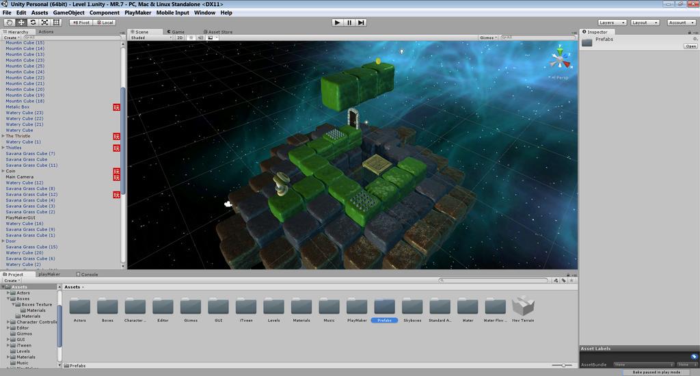Open the Gizmos folder thumbnail
Viewport: 700px width, 376px height.
[191, 307]
